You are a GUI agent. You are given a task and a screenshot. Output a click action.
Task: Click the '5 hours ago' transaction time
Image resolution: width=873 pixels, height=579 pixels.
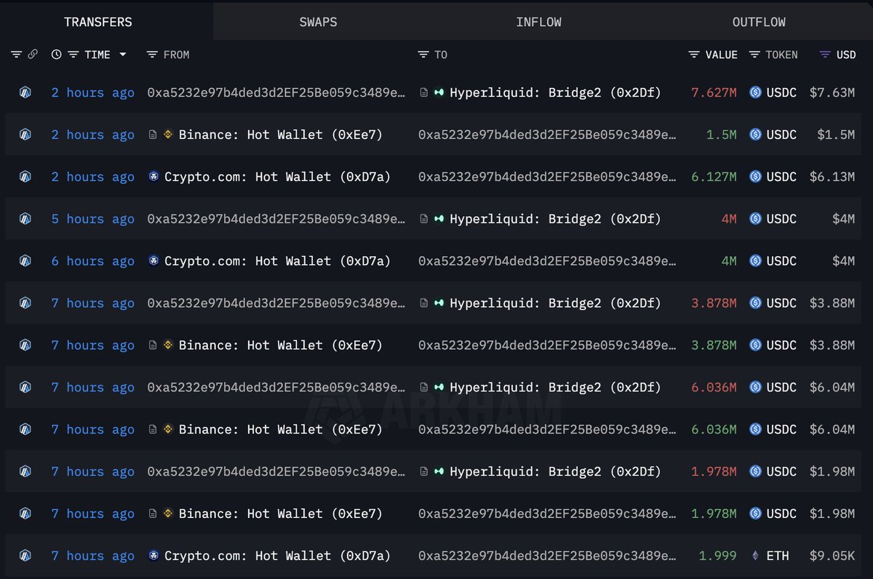[x=93, y=219]
